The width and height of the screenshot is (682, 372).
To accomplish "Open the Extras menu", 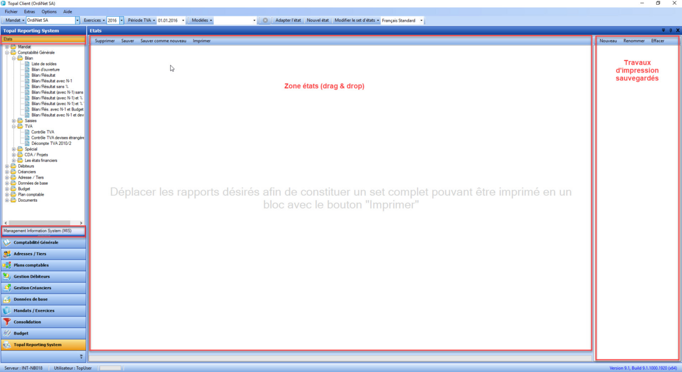I will 29,11.
